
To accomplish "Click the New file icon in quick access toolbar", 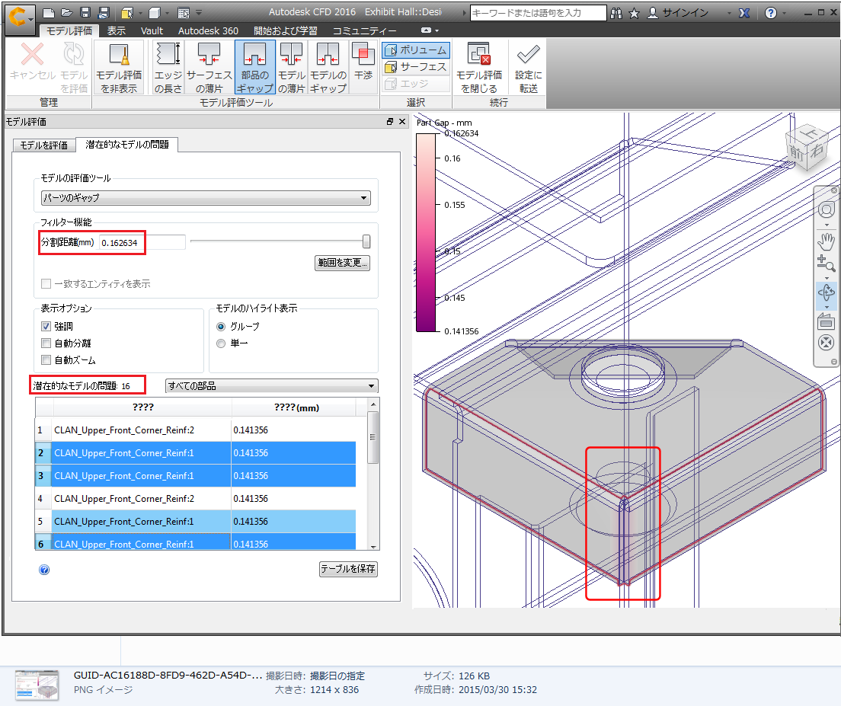I will (x=49, y=13).
